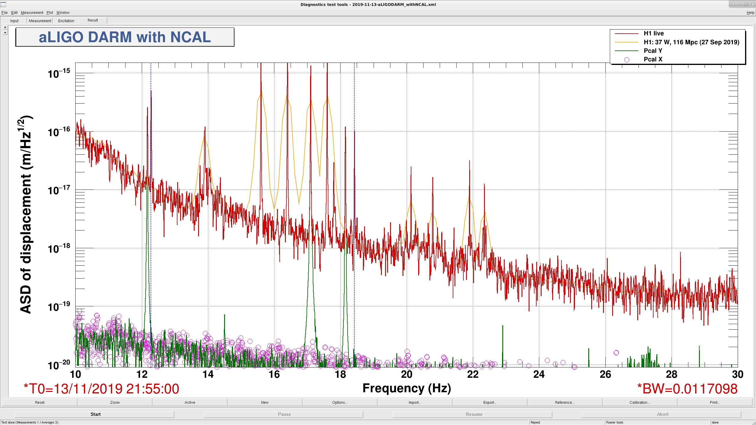Screen dimensions: 756x425
Task: Click the Start measurement button
Action: [95, 414]
